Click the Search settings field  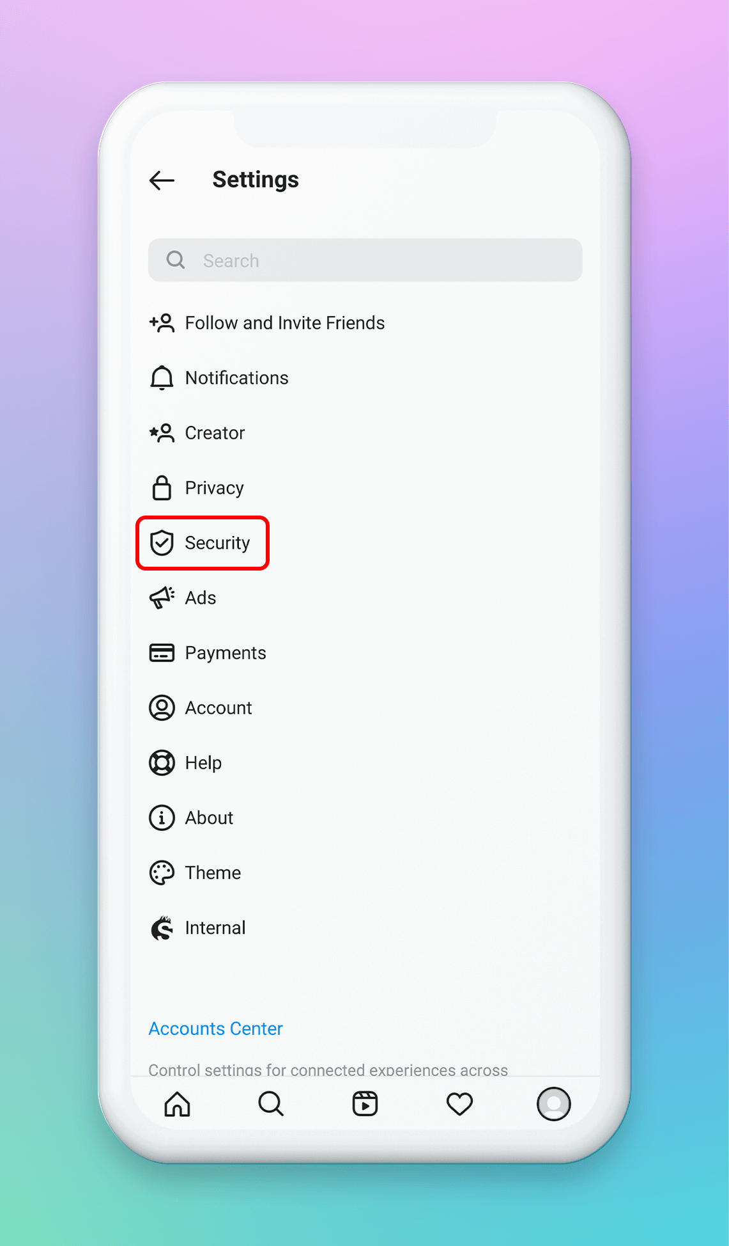tap(365, 260)
